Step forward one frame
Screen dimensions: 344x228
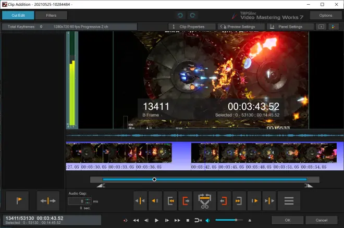click(167, 220)
